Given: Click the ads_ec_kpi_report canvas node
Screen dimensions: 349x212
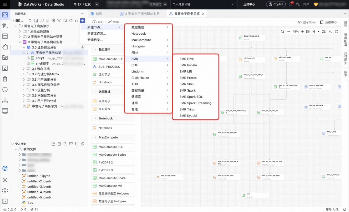Looking at the screenshot, I should point(169,177).
